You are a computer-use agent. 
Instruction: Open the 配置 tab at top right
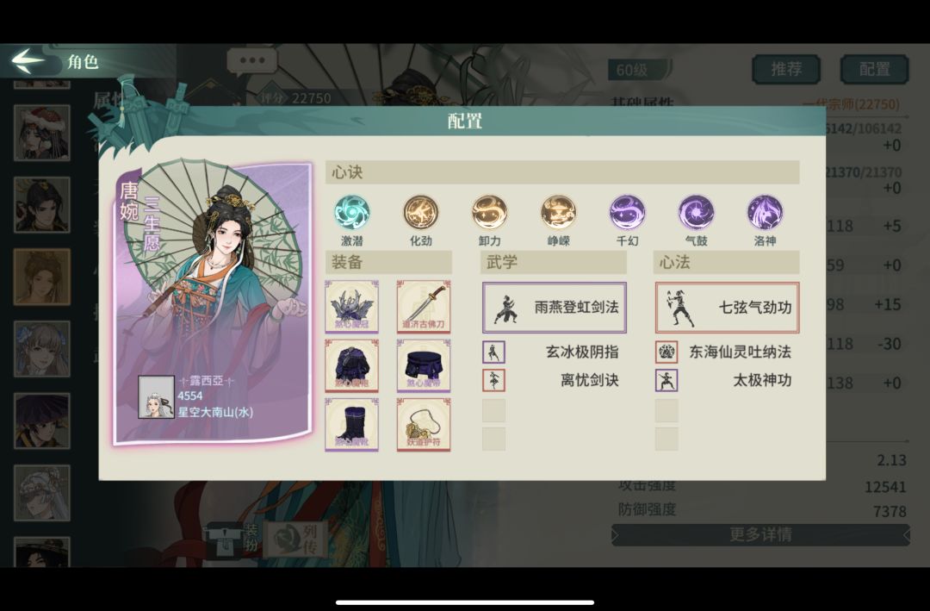click(875, 70)
